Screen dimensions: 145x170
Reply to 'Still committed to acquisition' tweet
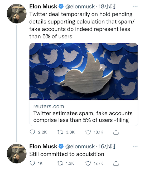[32, 163]
